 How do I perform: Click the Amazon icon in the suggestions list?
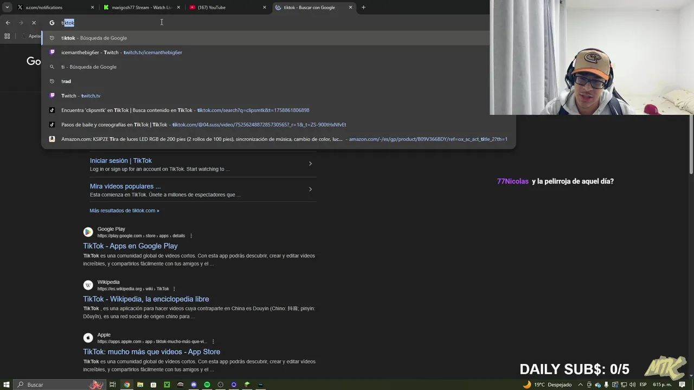(x=52, y=139)
